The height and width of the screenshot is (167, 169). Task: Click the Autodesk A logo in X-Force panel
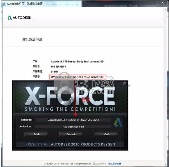pyautogui.click(x=118, y=123)
